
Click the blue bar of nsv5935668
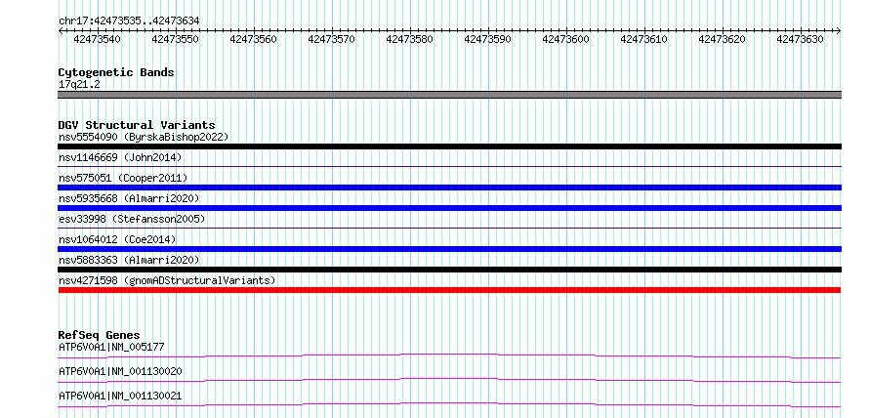point(449,208)
